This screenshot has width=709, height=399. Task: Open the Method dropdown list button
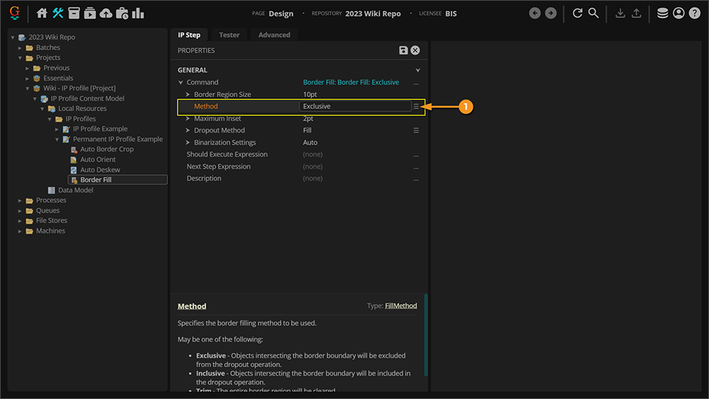coord(416,106)
